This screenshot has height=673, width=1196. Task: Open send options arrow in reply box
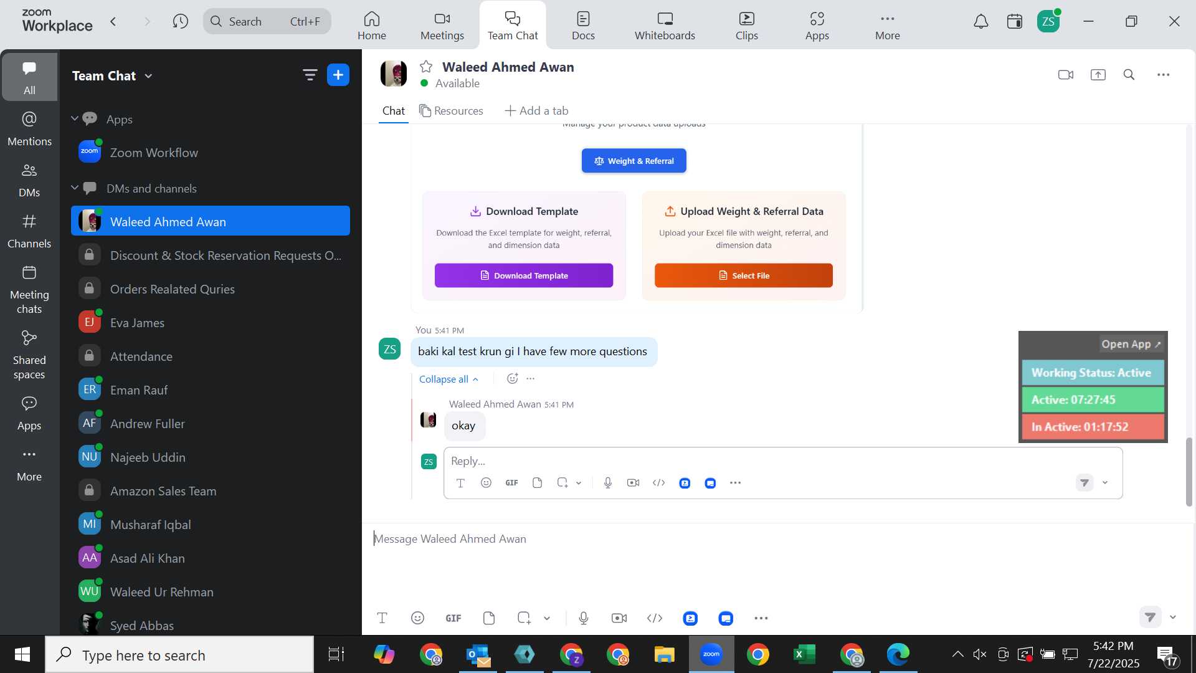point(1105,483)
